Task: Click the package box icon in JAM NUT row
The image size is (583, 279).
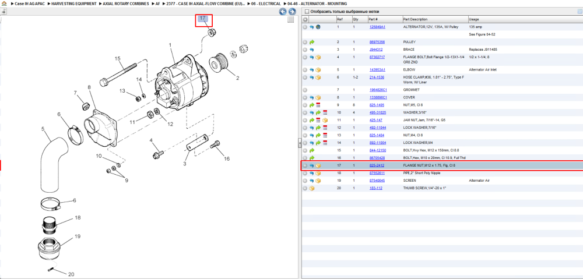Action: tap(325, 121)
